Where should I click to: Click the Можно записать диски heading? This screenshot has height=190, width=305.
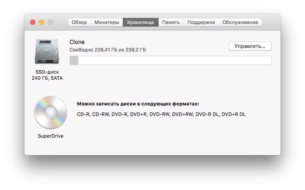(x=138, y=104)
